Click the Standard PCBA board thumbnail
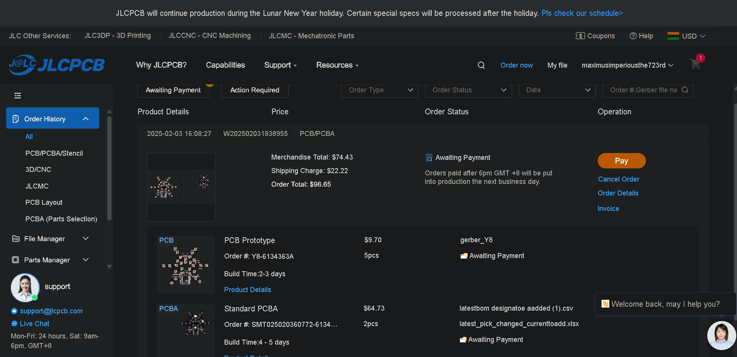Viewport: 737px width, 357px height. (186, 330)
